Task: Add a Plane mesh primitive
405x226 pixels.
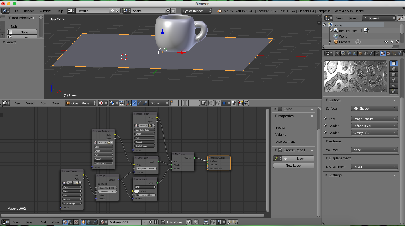Action: [x=22, y=32]
